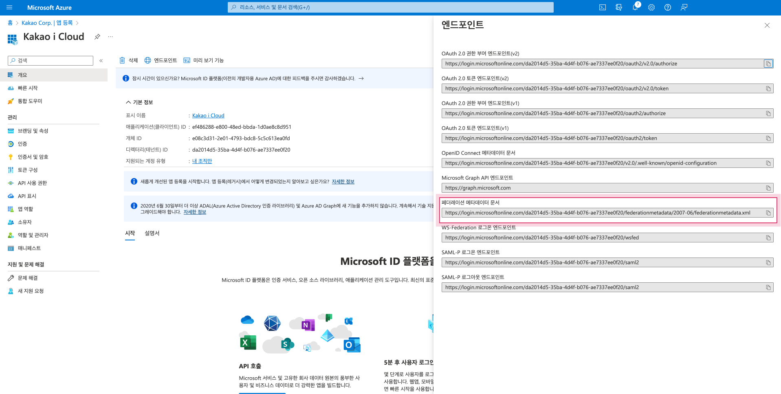The image size is (781, 394).
Task: Open directory and subscription filter icon
Action: 619,7
